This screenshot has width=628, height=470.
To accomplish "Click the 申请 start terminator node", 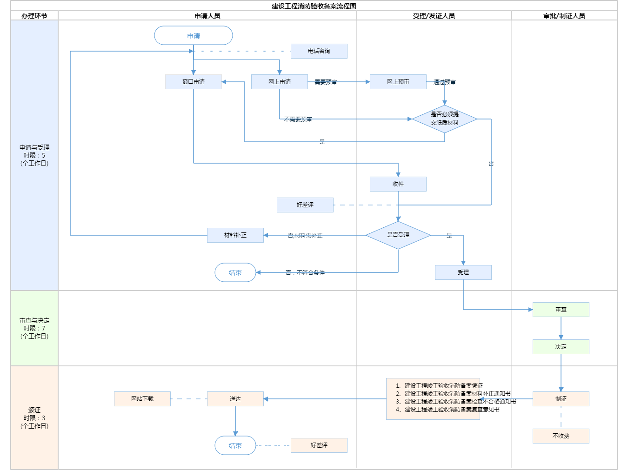I will [x=193, y=36].
